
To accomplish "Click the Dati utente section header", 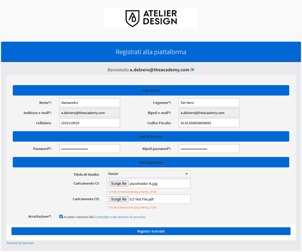I will tap(151, 90).
